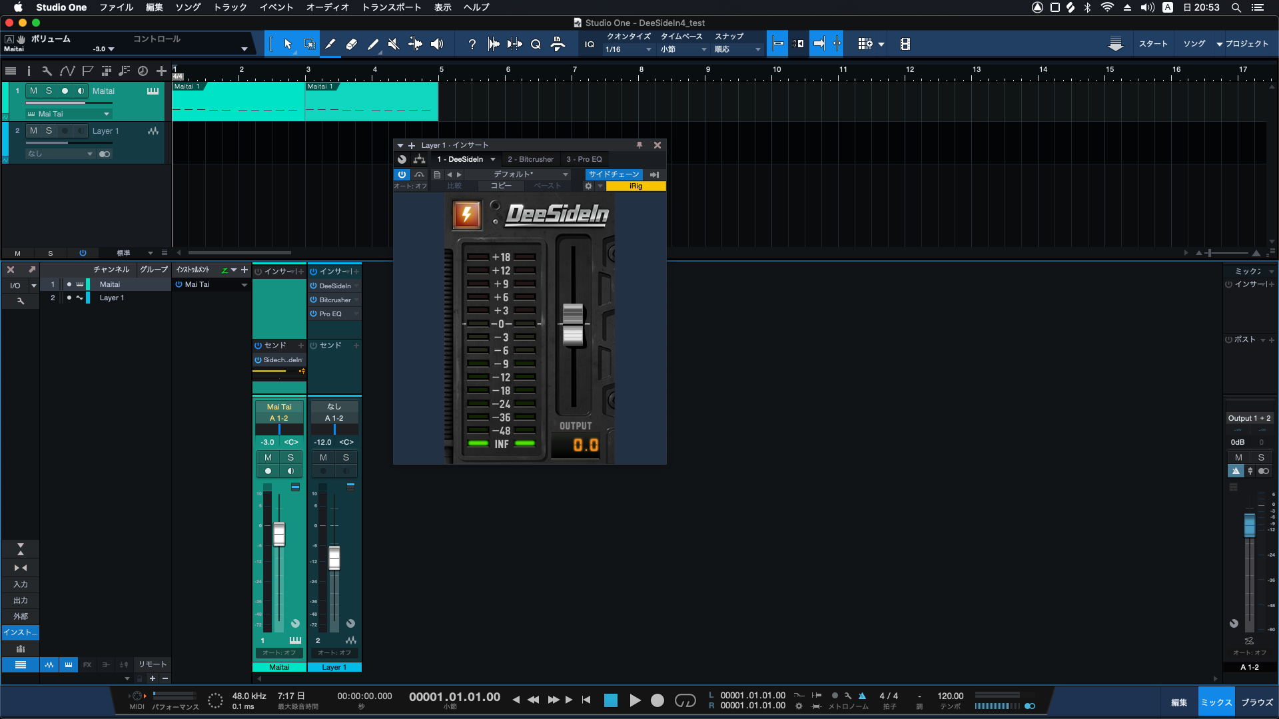Select the Eraser tool
1279x719 pixels.
click(x=352, y=44)
